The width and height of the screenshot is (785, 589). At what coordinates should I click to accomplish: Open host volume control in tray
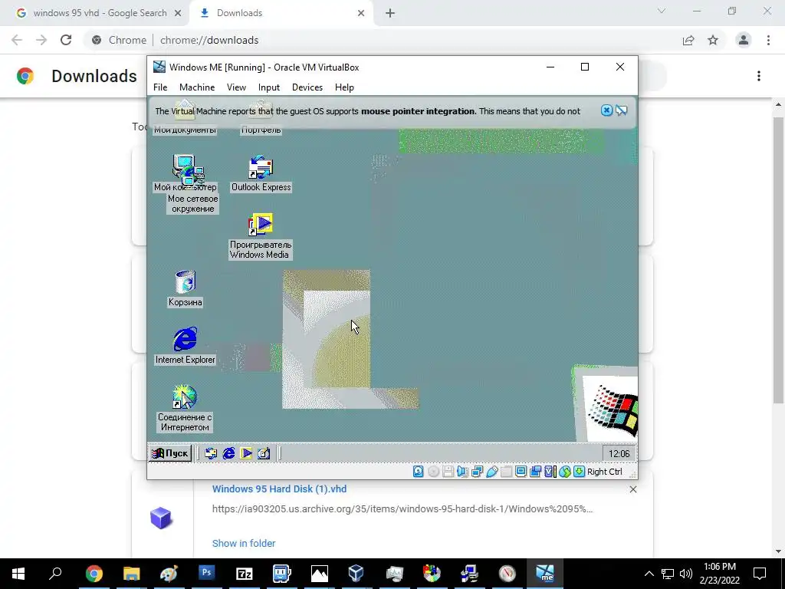(x=686, y=574)
